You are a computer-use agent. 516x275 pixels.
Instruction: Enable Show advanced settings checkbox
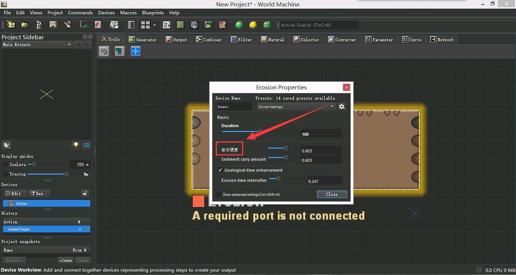[x=218, y=195]
